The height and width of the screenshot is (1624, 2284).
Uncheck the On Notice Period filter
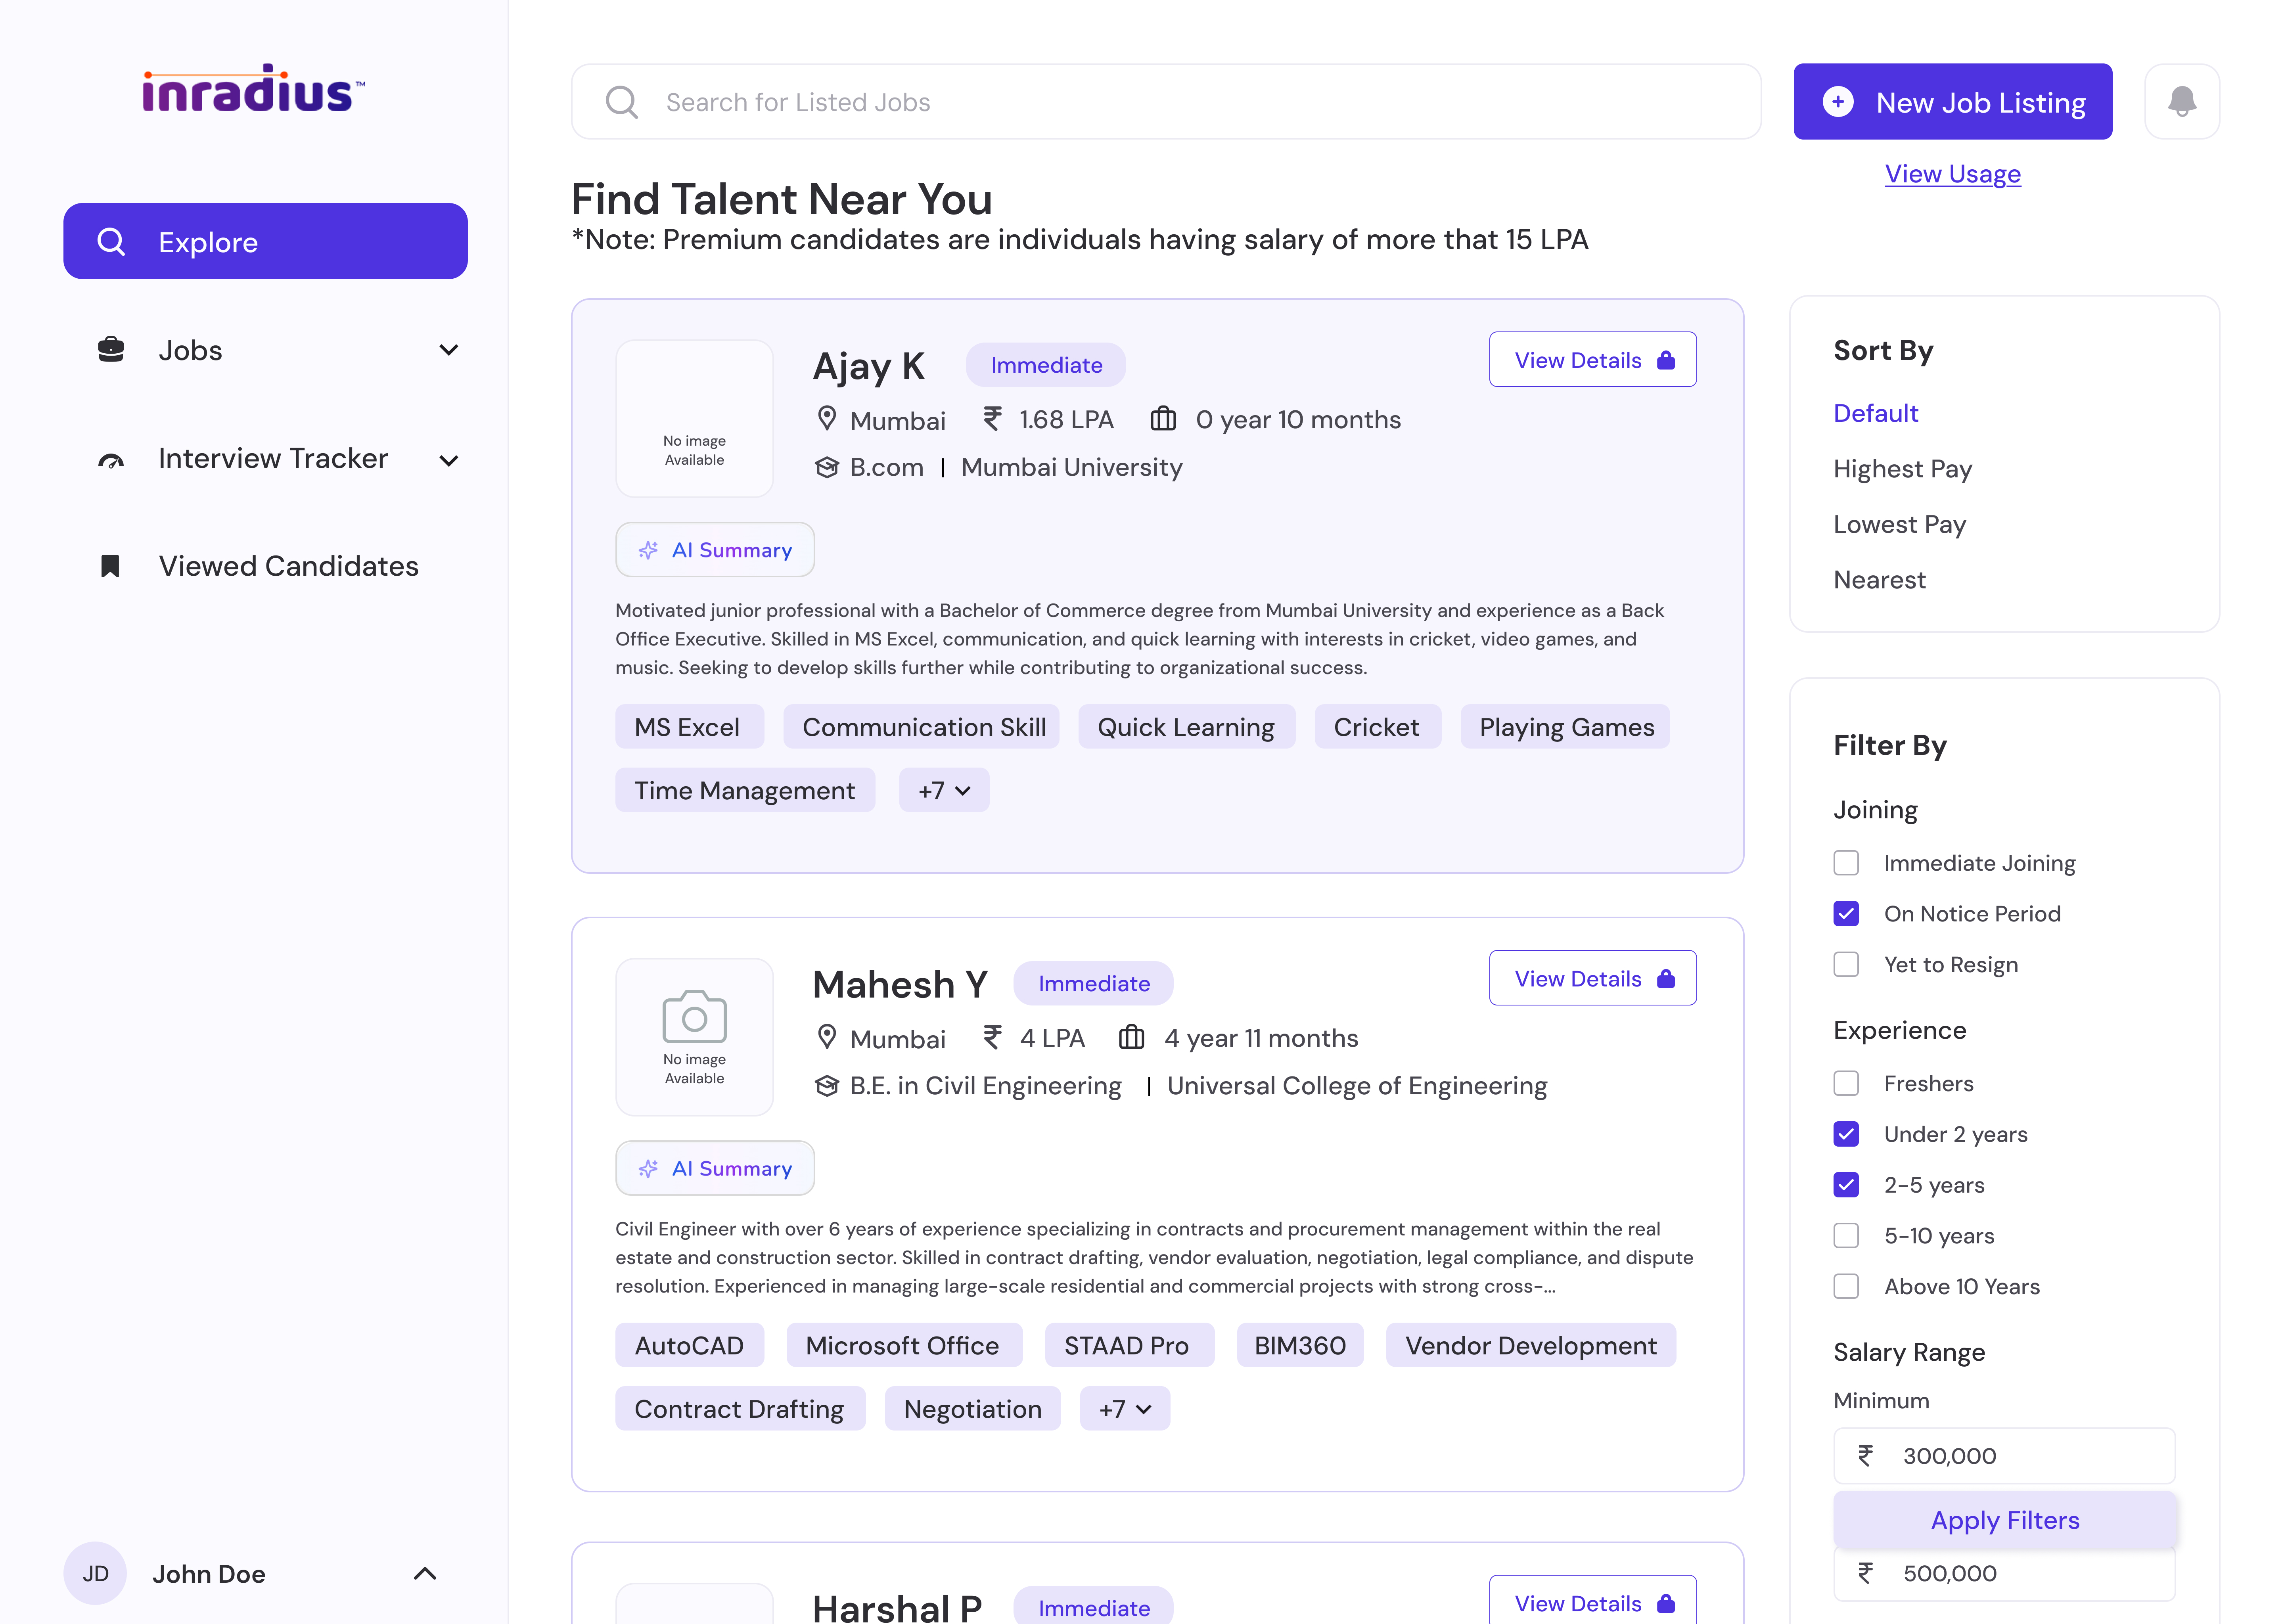pyautogui.click(x=1846, y=914)
